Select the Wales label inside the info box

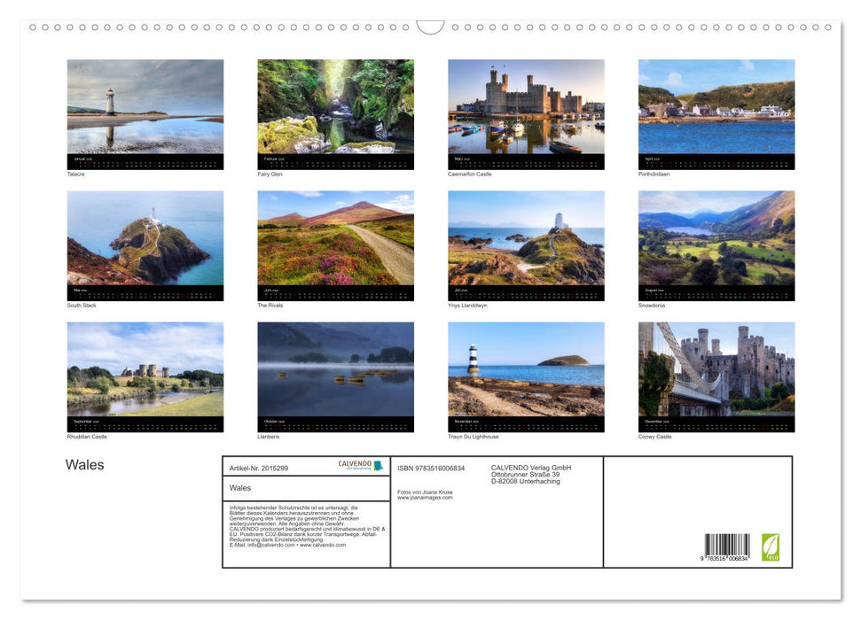(239, 488)
